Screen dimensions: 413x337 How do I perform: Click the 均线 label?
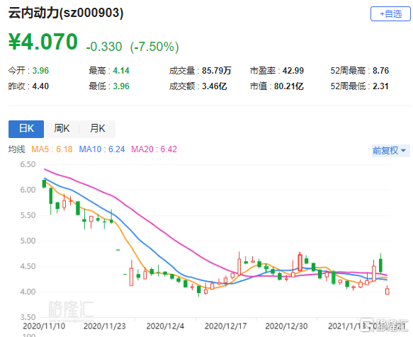16,149
